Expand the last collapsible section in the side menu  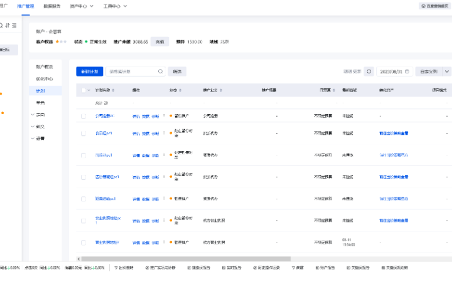(x=38, y=138)
